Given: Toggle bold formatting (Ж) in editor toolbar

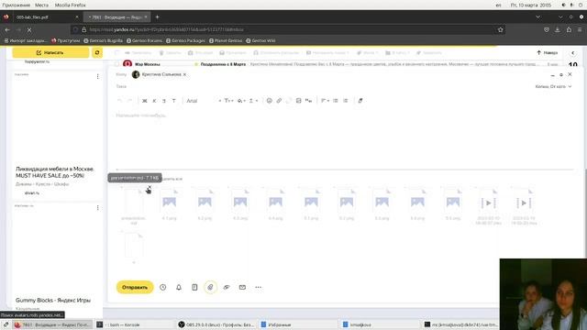Looking at the screenshot, I should tap(145, 101).
